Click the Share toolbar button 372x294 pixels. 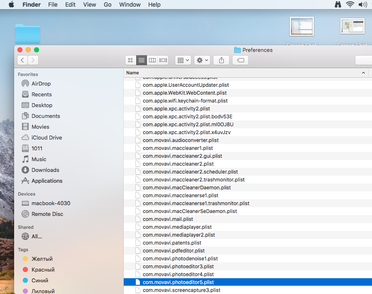[x=221, y=60]
